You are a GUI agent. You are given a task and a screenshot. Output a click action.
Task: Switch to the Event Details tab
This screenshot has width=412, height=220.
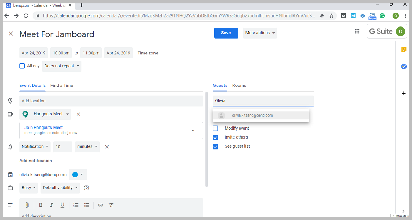[x=32, y=85]
